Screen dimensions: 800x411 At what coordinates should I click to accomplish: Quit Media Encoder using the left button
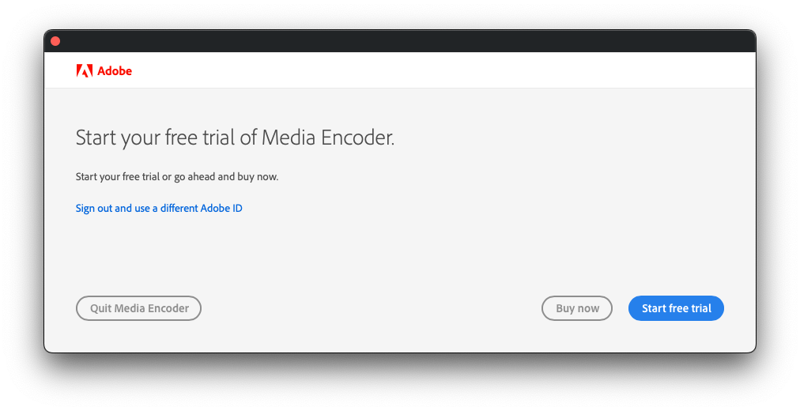(139, 308)
